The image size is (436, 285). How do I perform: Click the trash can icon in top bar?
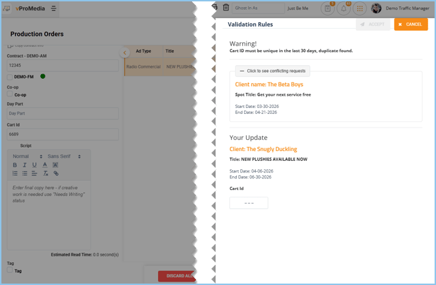point(226,8)
